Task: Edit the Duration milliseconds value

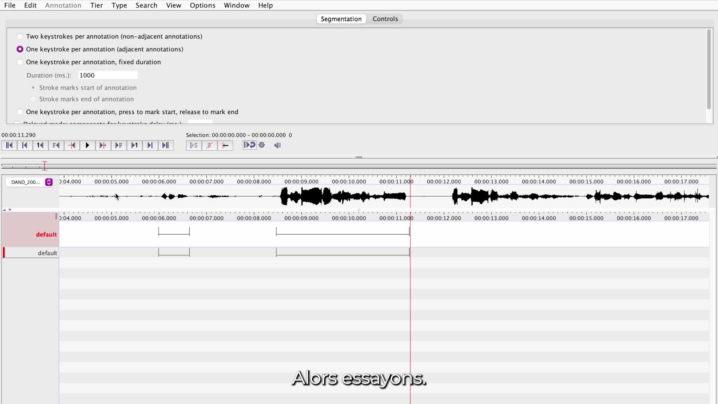Action: coord(108,75)
